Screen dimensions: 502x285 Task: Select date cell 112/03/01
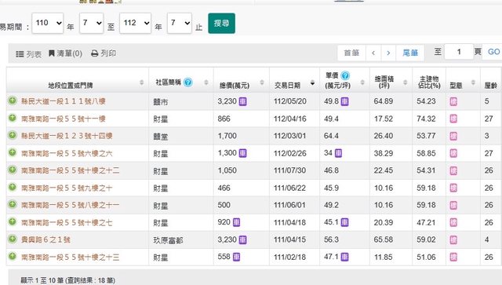click(289, 136)
